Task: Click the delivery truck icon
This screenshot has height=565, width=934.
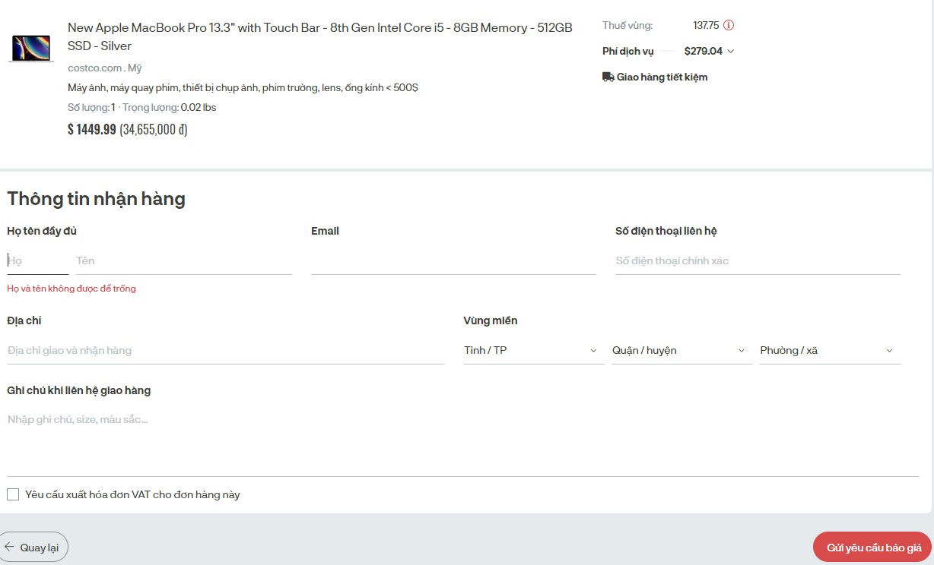Action: pyautogui.click(x=608, y=77)
